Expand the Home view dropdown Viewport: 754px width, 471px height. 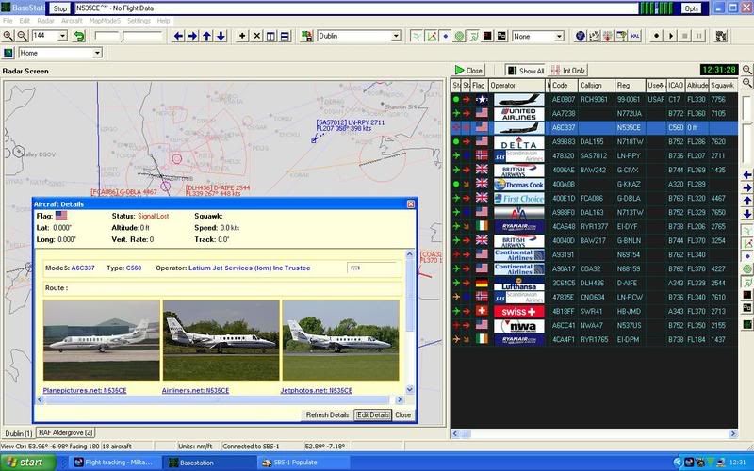[96, 53]
